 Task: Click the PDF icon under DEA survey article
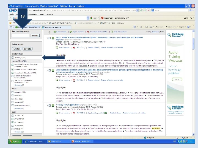coord(74,113)
